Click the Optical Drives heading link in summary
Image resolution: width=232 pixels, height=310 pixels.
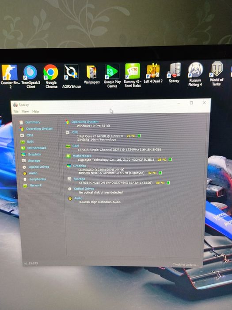click(x=84, y=189)
